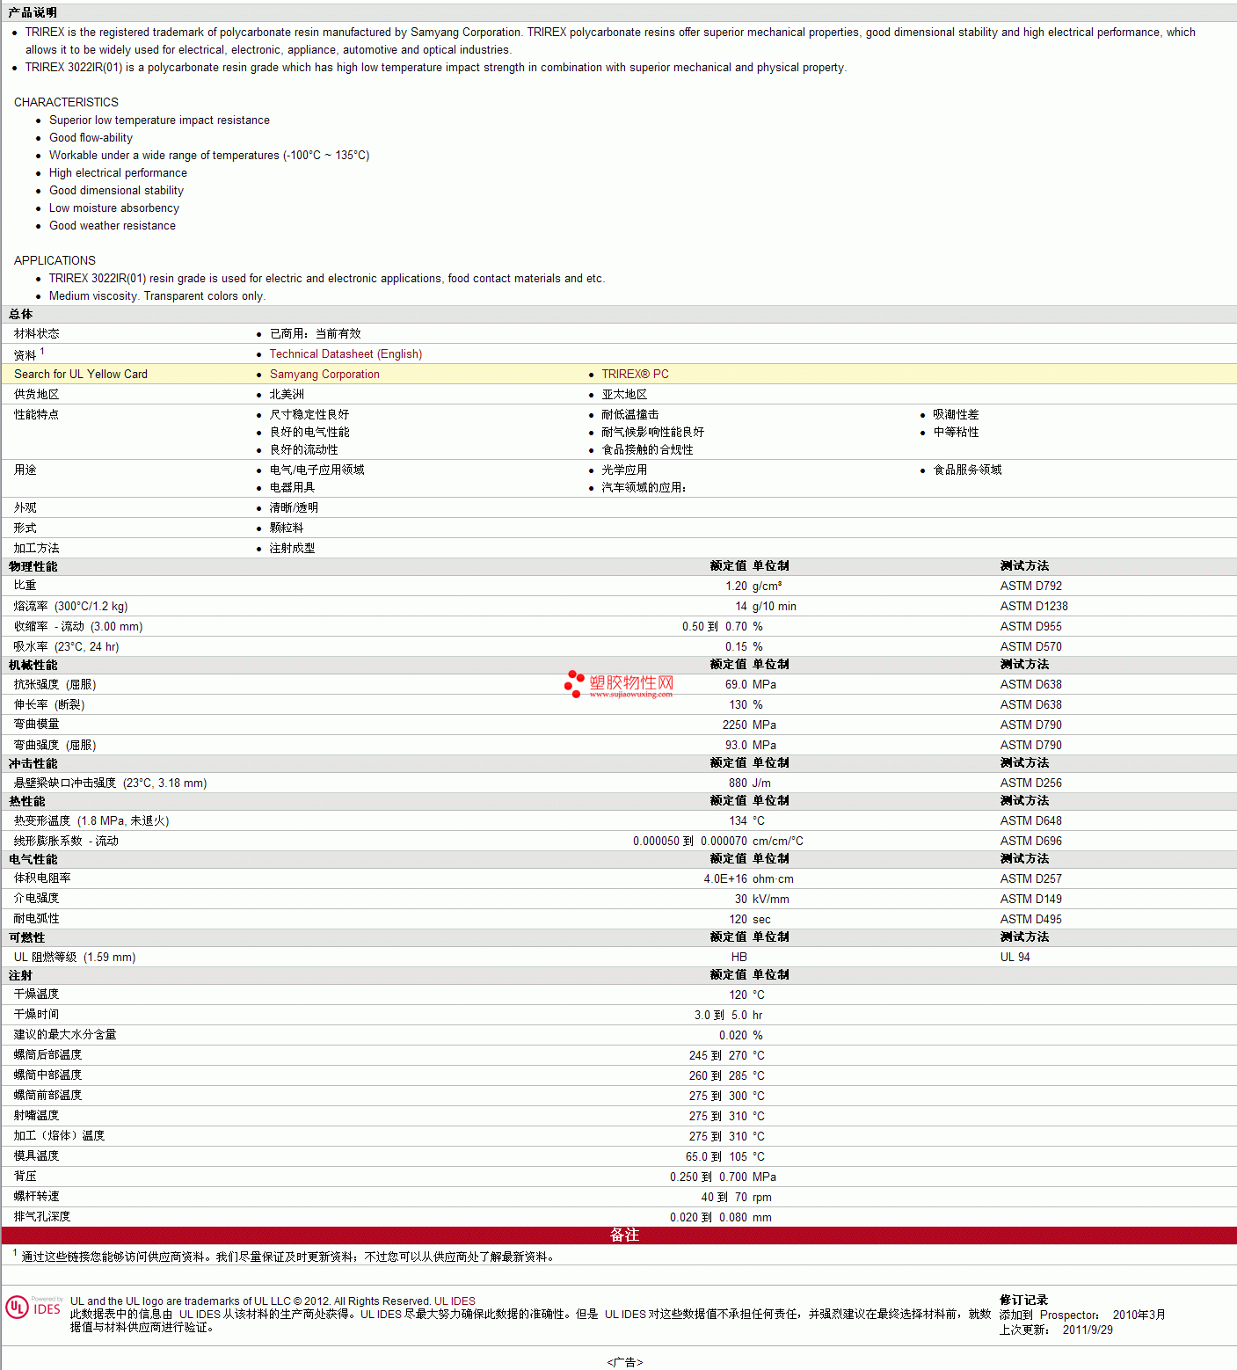
Task: Click ASTM D792 test method
Action: point(1031,586)
